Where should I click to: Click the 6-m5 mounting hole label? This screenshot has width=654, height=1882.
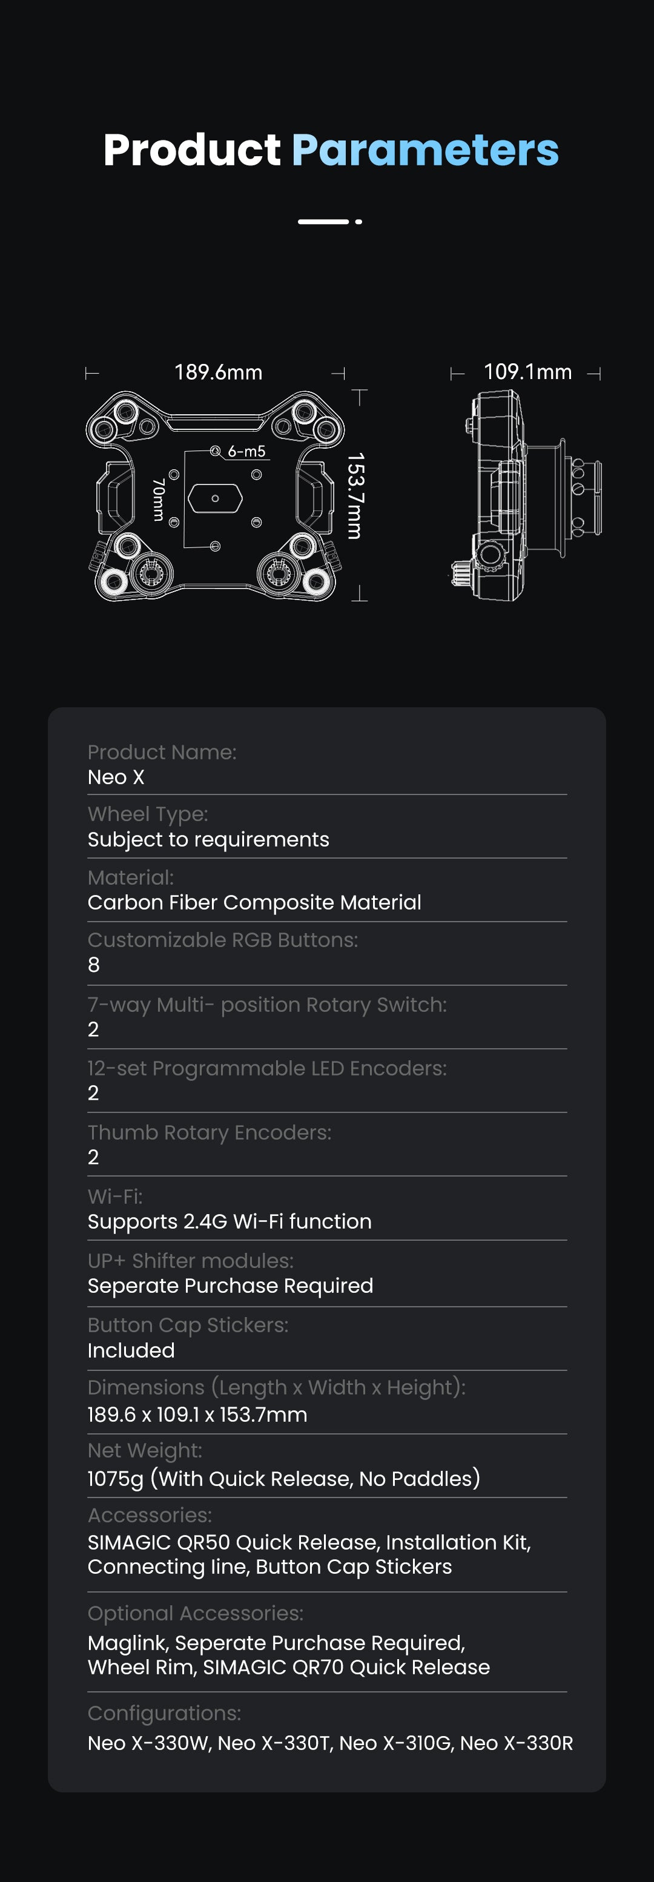click(x=246, y=452)
